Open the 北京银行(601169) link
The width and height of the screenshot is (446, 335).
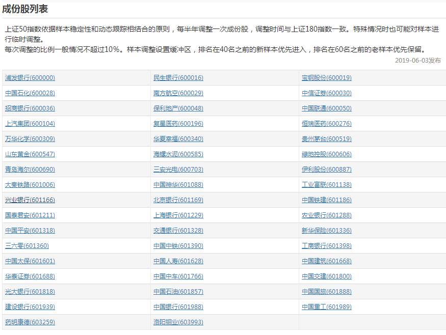(x=178, y=200)
